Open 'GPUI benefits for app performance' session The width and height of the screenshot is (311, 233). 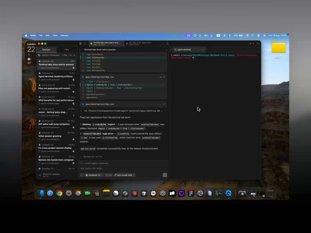tap(56, 100)
